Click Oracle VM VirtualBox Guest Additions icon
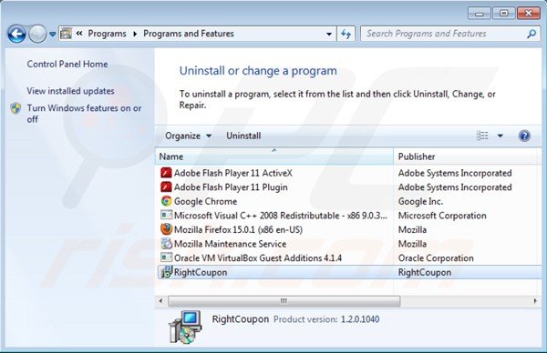Screen dimensions: 547x353 point(166,257)
